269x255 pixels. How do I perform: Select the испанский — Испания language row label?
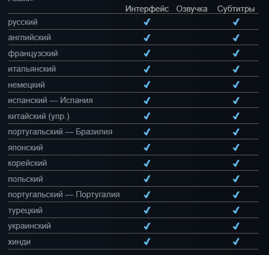coord(51,100)
